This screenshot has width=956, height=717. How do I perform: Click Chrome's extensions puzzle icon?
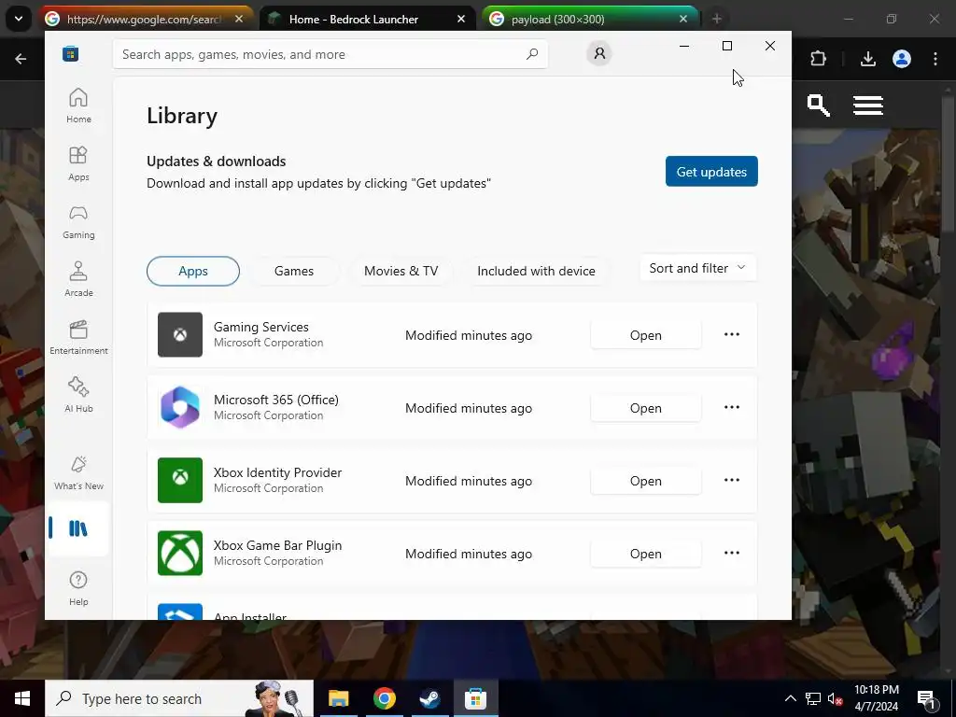coord(818,59)
